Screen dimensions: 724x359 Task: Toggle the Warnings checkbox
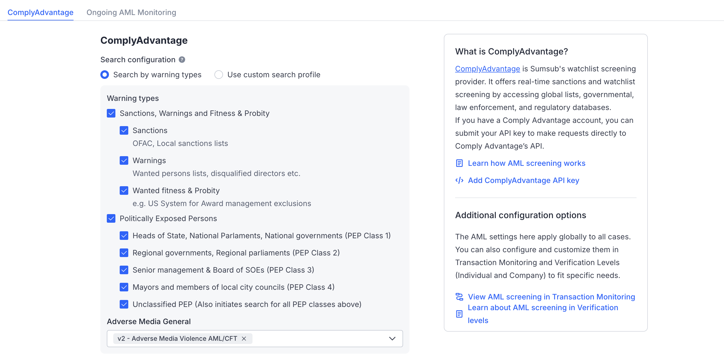[x=124, y=160]
